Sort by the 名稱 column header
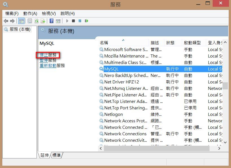231x168 pixels. coord(104,43)
